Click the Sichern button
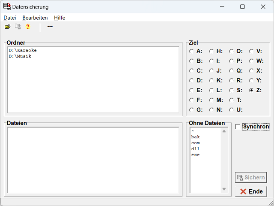 point(251,178)
